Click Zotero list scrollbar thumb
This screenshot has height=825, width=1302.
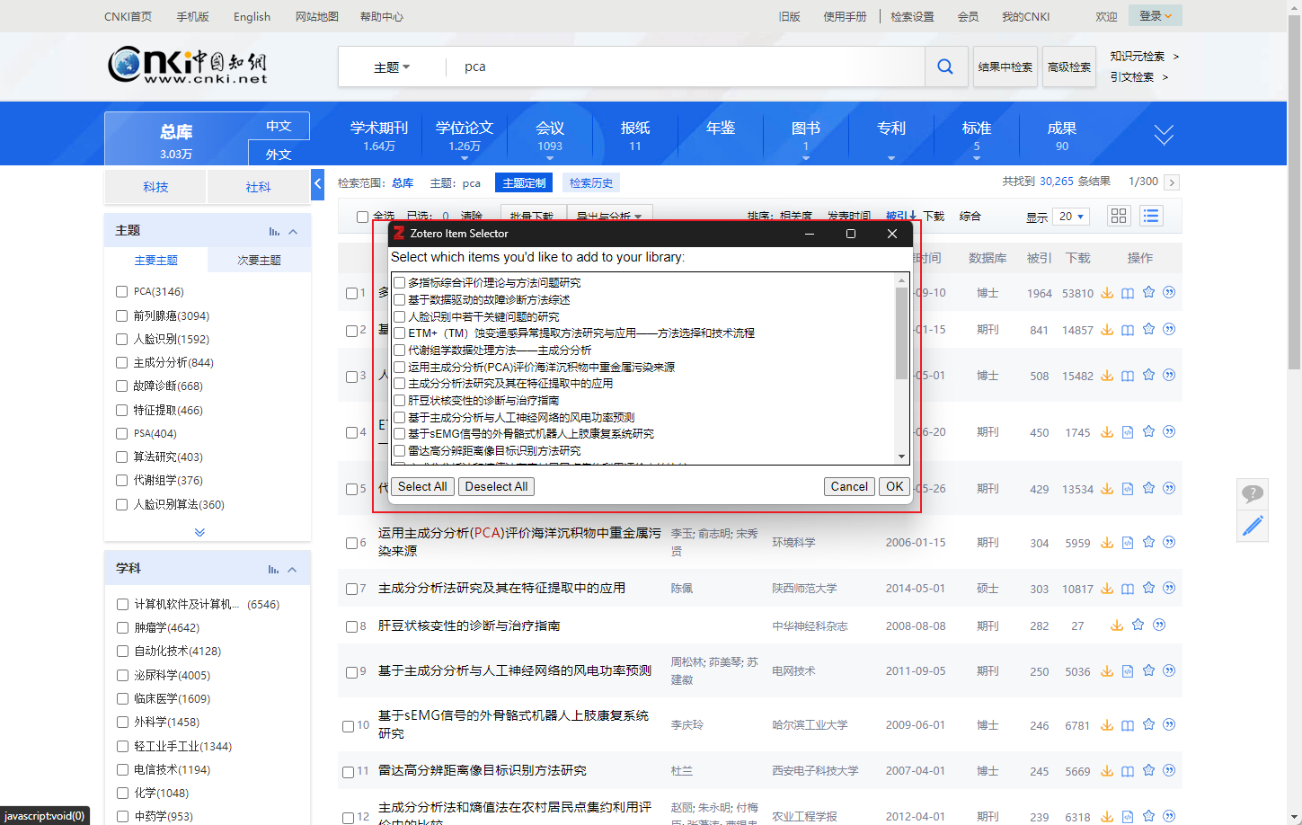[901, 333]
